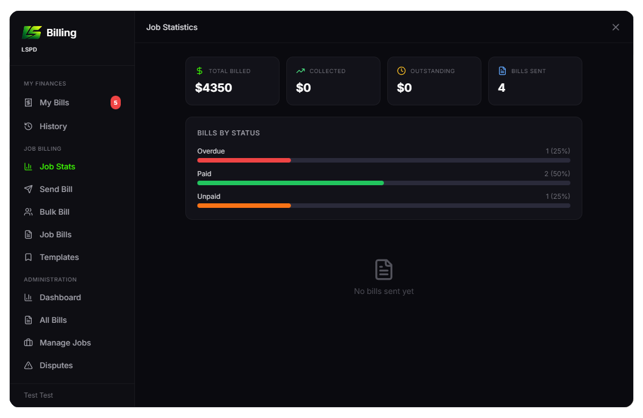
Task: Click the Manage Jobs briefcase icon
Action: pos(28,343)
